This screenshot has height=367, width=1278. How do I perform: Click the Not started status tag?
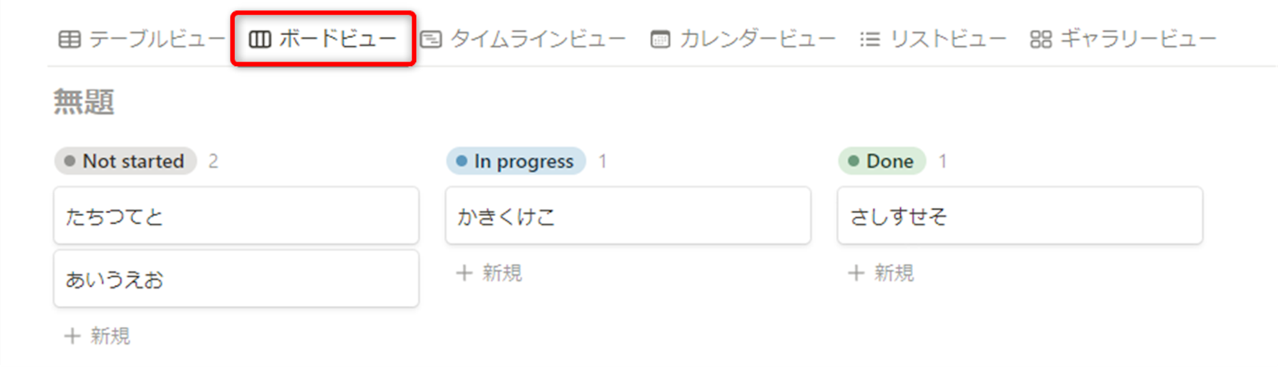point(126,162)
